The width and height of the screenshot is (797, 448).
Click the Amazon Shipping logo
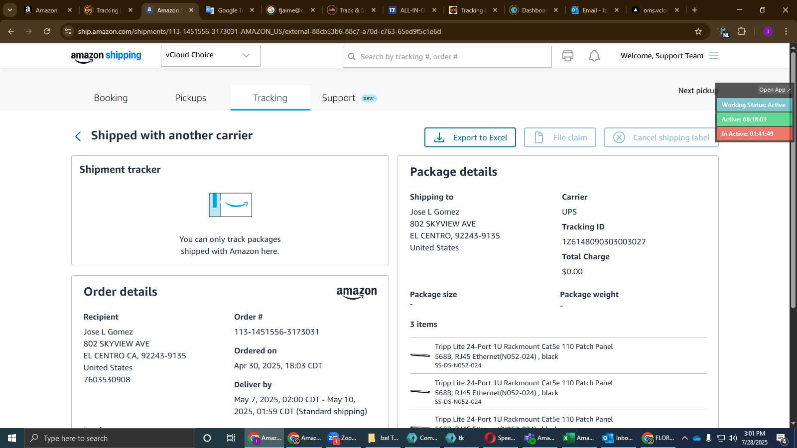[x=106, y=56]
